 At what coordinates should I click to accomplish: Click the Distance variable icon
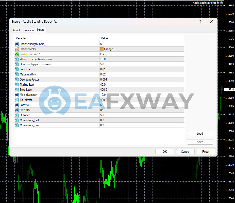click(x=17, y=115)
